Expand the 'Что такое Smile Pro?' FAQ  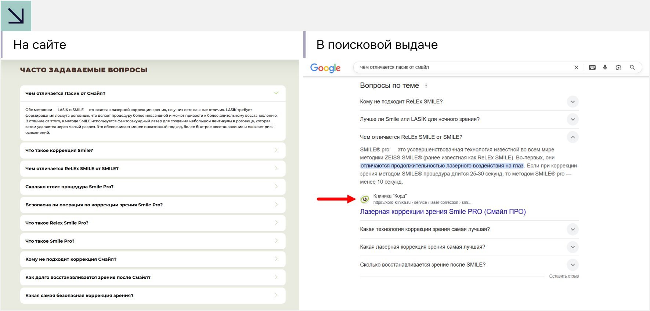[x=153, y=241]
